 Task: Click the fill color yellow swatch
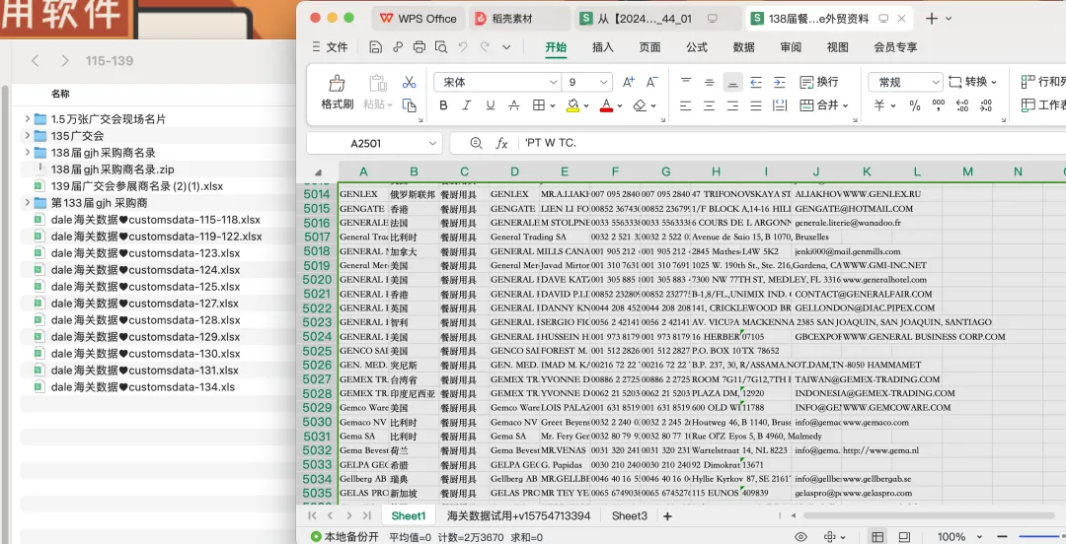pos(572,105)
